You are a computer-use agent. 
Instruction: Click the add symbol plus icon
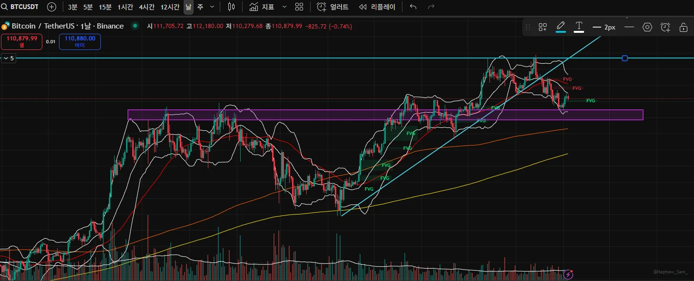[x=52, y=7]
